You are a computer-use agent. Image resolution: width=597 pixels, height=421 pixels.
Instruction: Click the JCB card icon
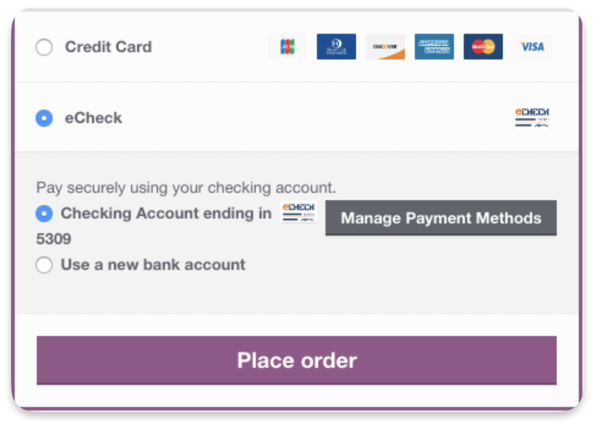click(x=287, y=47)
